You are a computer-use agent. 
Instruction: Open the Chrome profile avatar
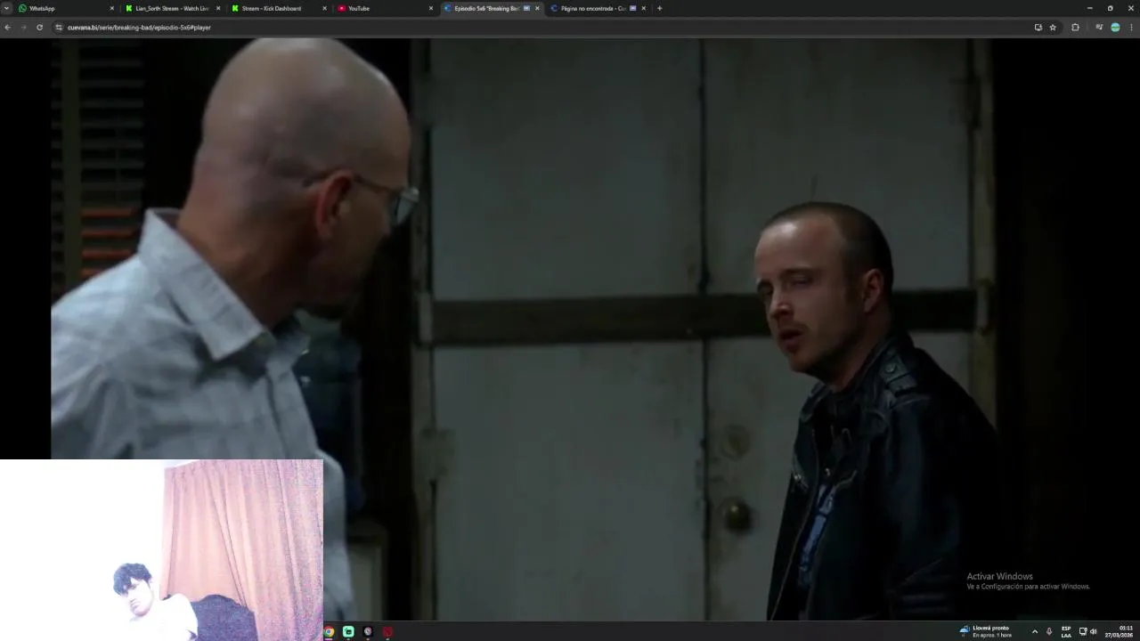pyautogui.click(x=1115, y=28)
